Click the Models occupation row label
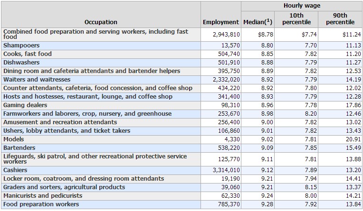 [14, 139]
